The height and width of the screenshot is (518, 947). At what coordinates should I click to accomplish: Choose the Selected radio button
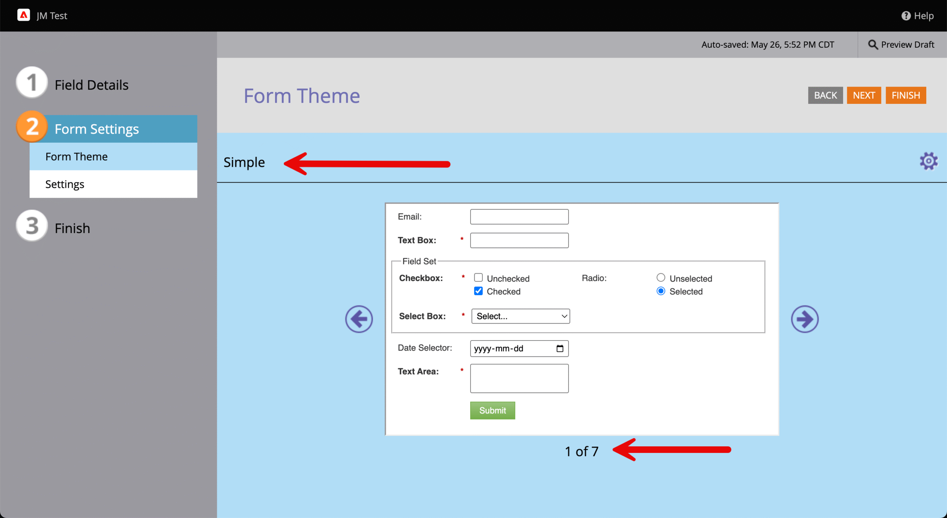(x=660, y=291)
